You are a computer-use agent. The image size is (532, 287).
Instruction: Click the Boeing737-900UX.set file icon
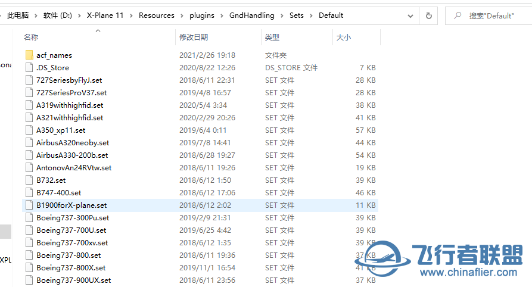[30, 280]
